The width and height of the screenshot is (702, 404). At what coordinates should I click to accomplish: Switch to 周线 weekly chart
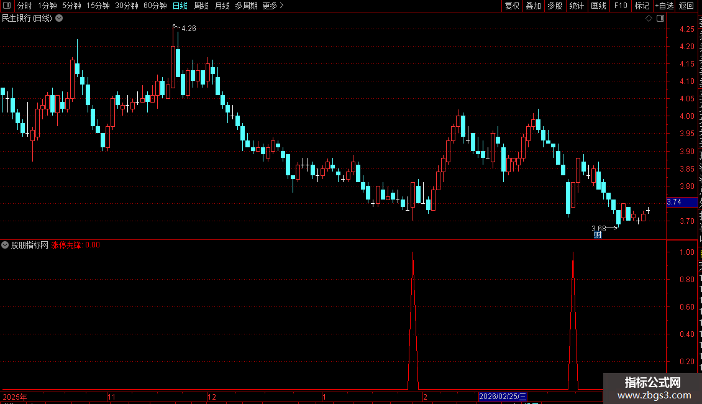coord(201,6)
